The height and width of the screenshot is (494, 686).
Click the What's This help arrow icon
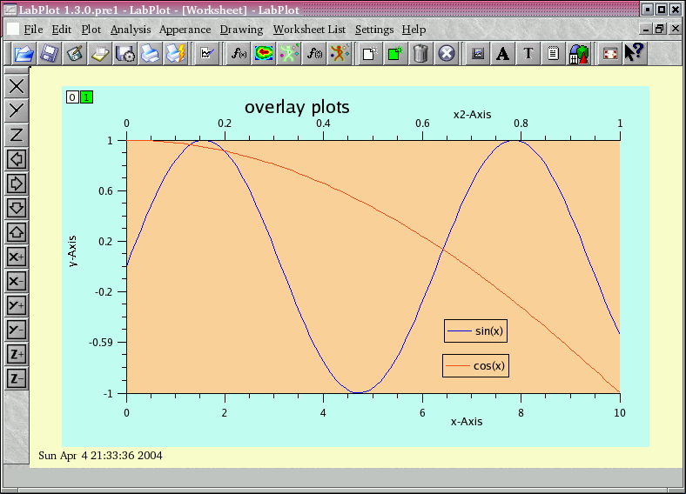(634, 54)
